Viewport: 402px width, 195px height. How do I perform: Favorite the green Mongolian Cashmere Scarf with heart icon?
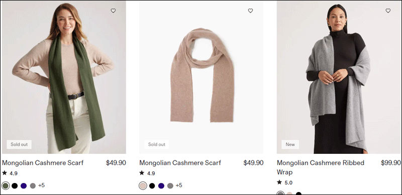point(113,11)
